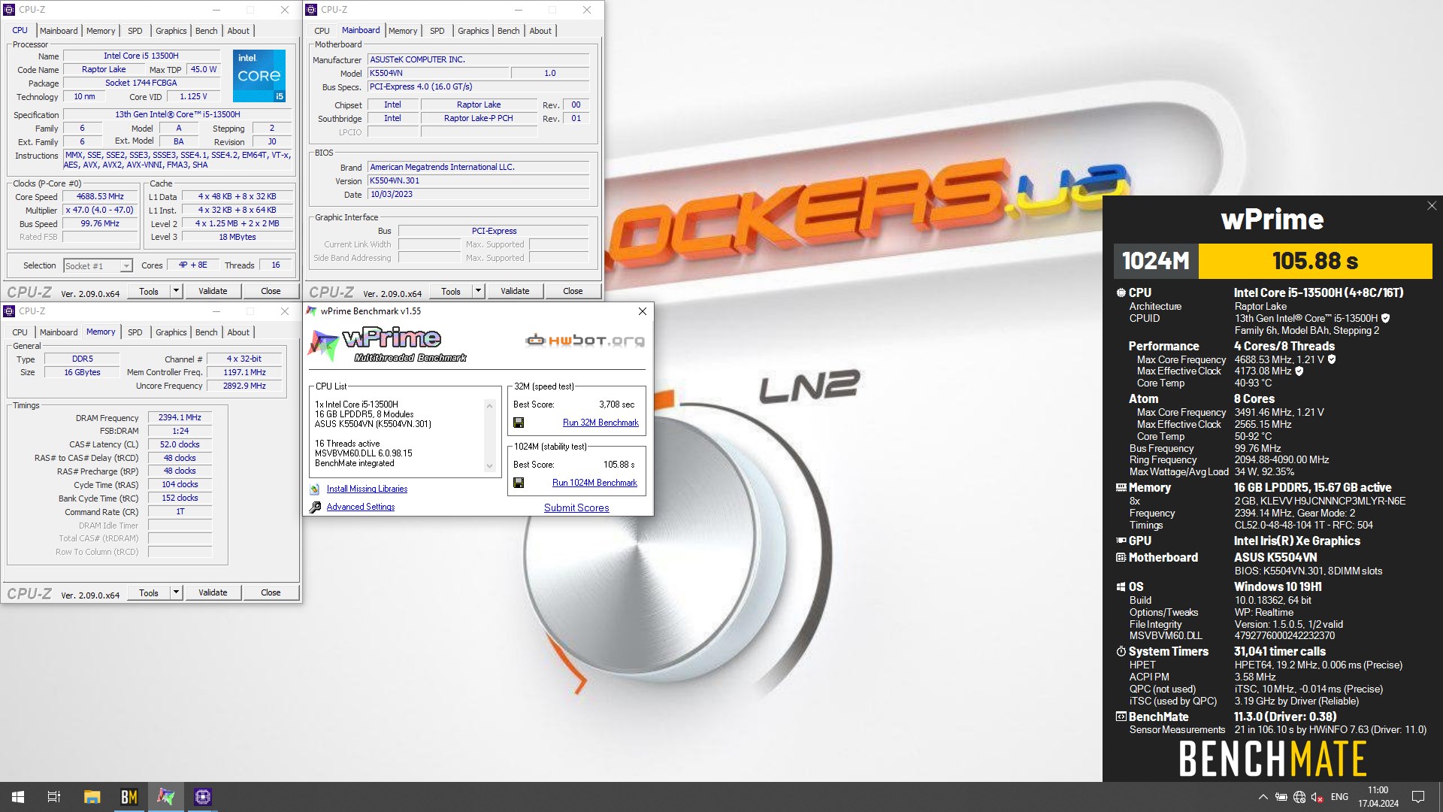This screenshot has width=1443, height=812.
Task: Open Graphics tab in CPU-Z Mainboard window
Action: pyautogui.click(x=473, y=31)
